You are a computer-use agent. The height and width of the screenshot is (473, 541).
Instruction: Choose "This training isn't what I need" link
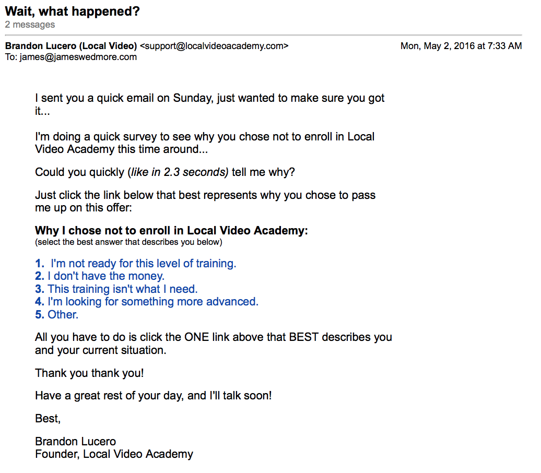[x=123, y=289]
